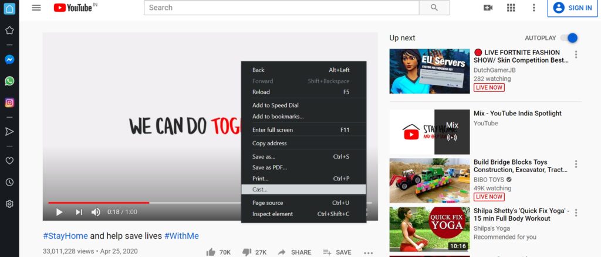The width and height of the screenshot is (601, 257).
Task: Open the three-dot YouTube settings menu
Action: pyautogui.click(x=534, y=8)
